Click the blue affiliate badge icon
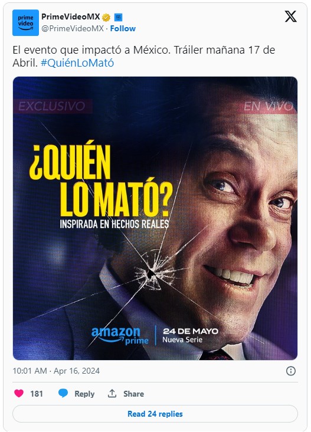 coord(119,17)
